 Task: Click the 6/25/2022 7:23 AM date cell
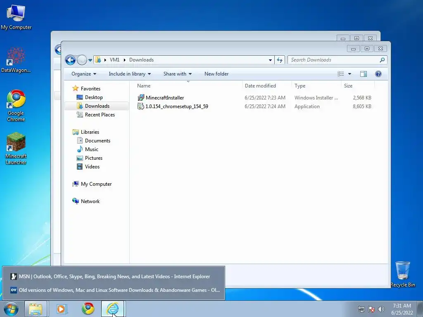coord(265,97)
